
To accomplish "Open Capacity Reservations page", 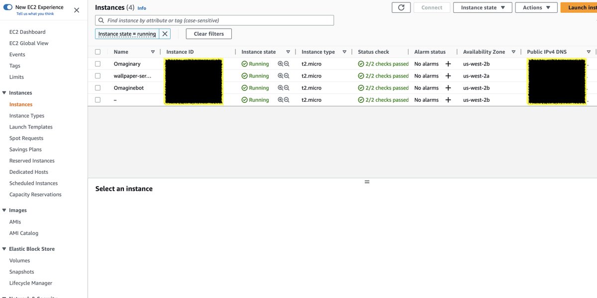I will click(x=35, y=195).
